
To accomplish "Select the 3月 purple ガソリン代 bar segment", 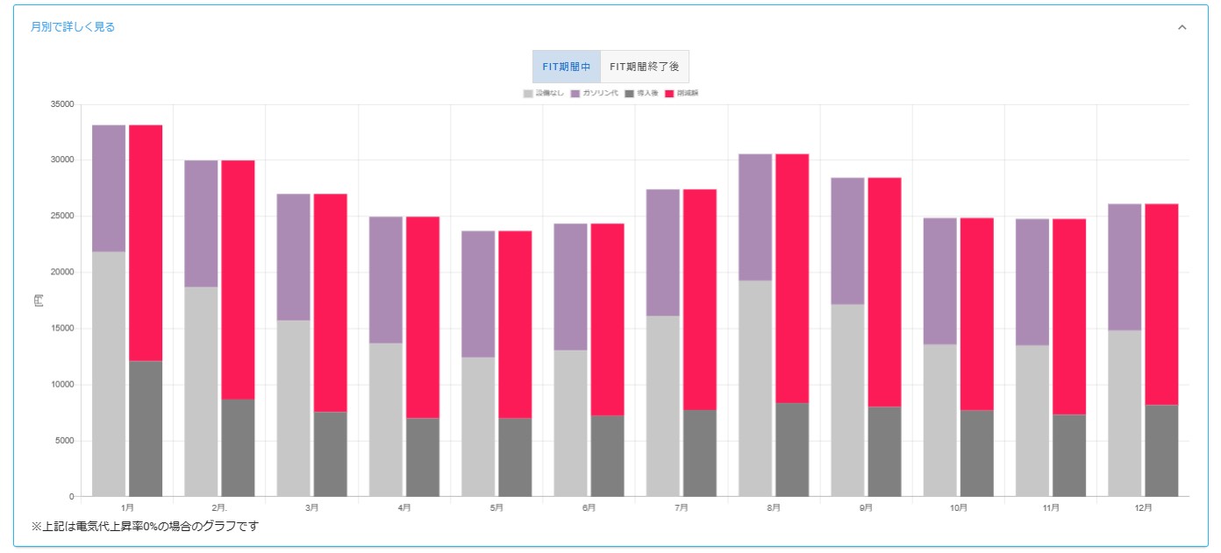I will coord(294,257).
